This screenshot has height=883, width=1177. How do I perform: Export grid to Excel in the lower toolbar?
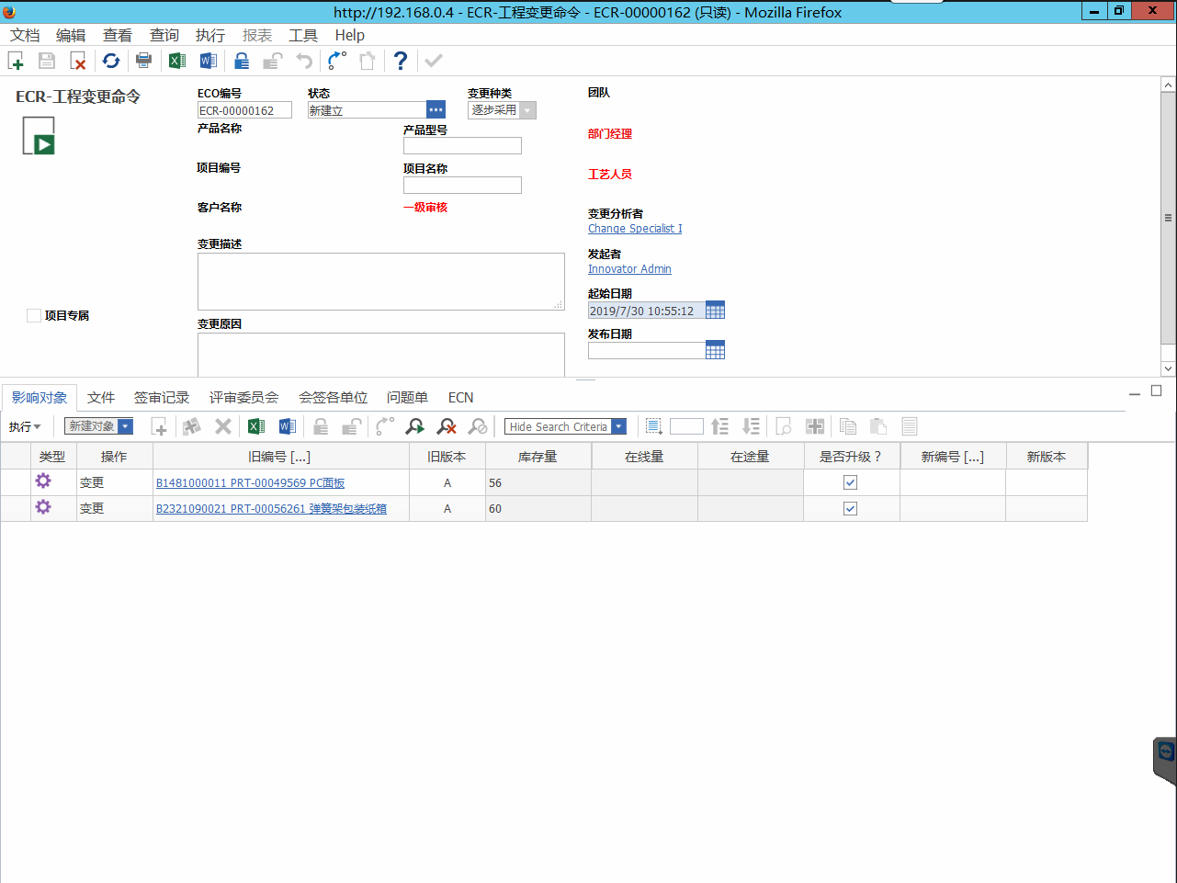pos(256,426)
